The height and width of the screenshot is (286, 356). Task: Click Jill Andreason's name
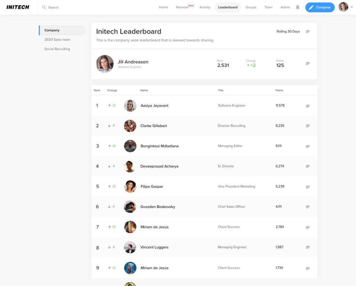(x=133, y=62)
